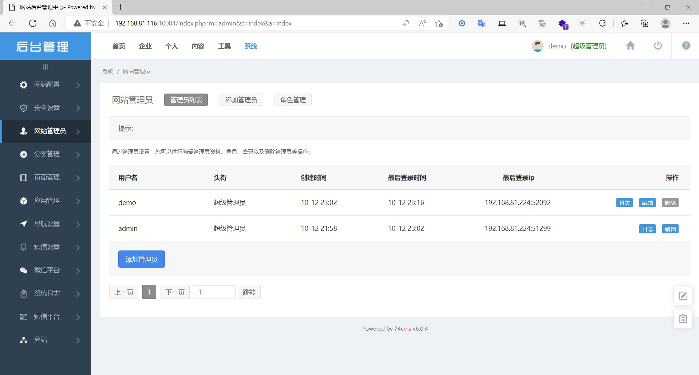This screenshot has height=375, width=699.
Task: Click the demo user avatar
Action: (538, 46)
